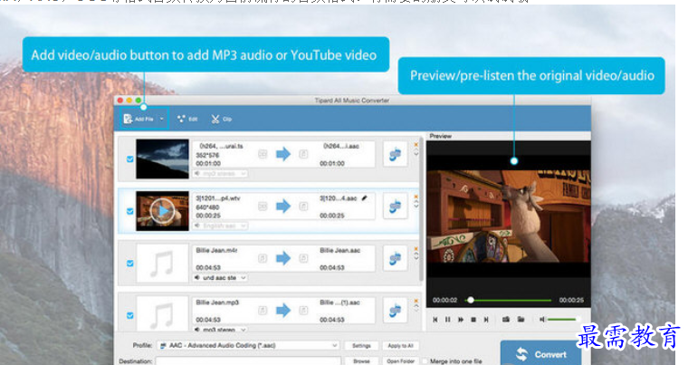Remove the Billie Jean.m4r row with X icon
The image size is (688, 365).
pyautogui.click(x=416, y=248)
